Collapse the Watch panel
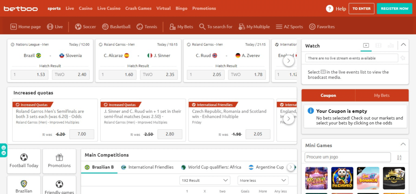 point(403,45)
